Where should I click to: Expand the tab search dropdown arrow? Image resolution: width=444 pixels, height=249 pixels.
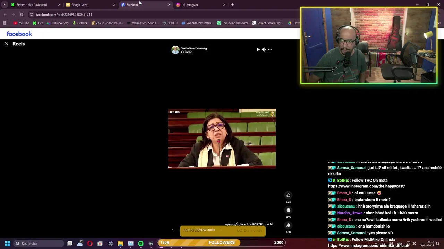click(x=5, y=5)
